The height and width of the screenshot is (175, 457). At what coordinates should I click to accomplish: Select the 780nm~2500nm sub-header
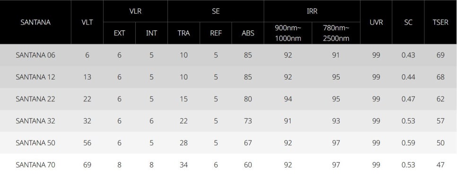(x=336, y=33)
